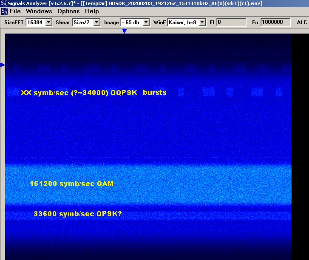
Task: Expand the SizeFFT 16384 dropdown
Action: click(49, 22)
